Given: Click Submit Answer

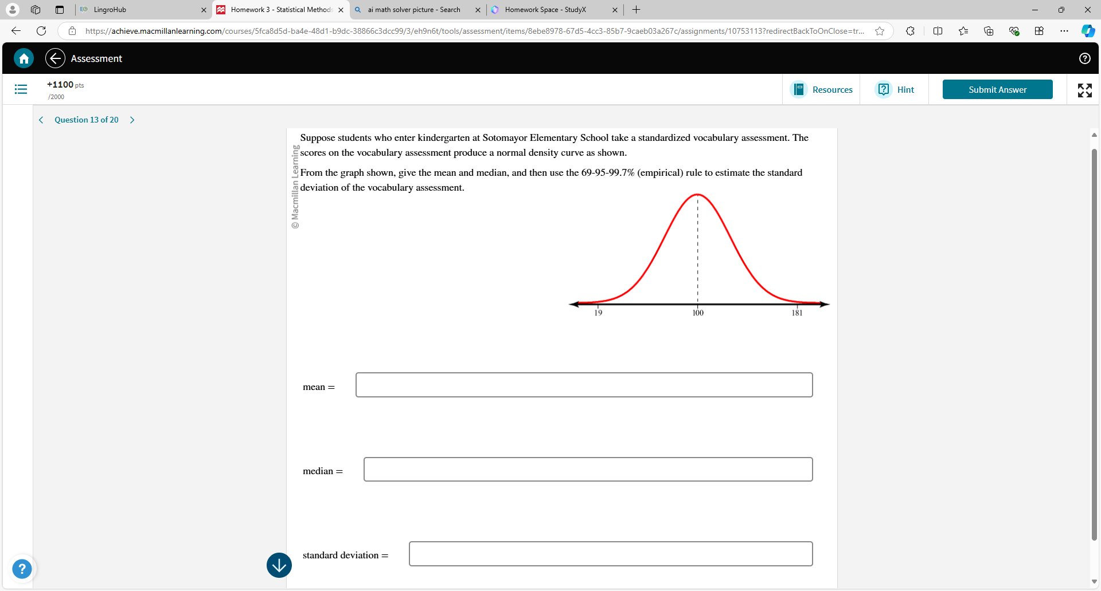Looking at the screenshot, I should (x=997, y=89).
